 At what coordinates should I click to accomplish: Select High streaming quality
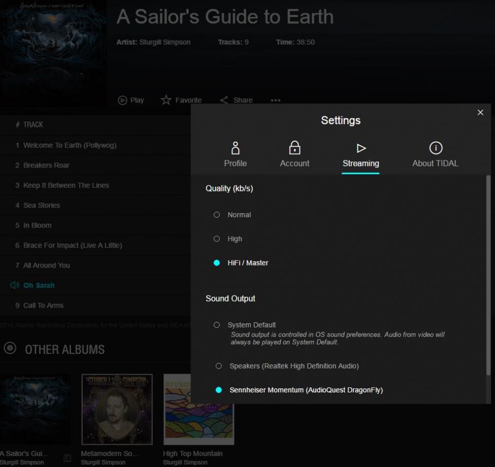[x=217, y=239]
